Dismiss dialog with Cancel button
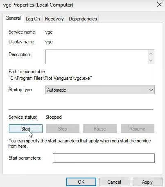This screenshot has height=187, width=165. (x=114, y=182)
